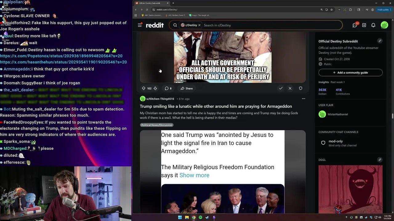Click the Finish update button
Image resolution: width=394 pixels, height=221 pixels.
point(384,10)
